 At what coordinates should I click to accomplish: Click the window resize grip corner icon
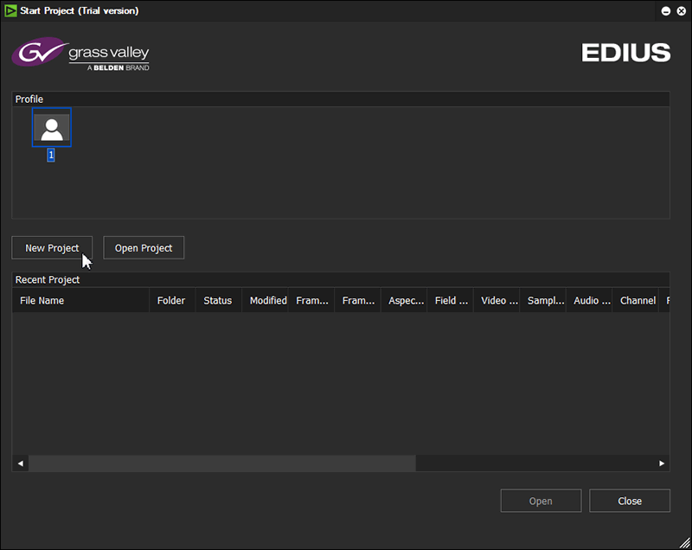pyautogui.click(x=684, y=542)
